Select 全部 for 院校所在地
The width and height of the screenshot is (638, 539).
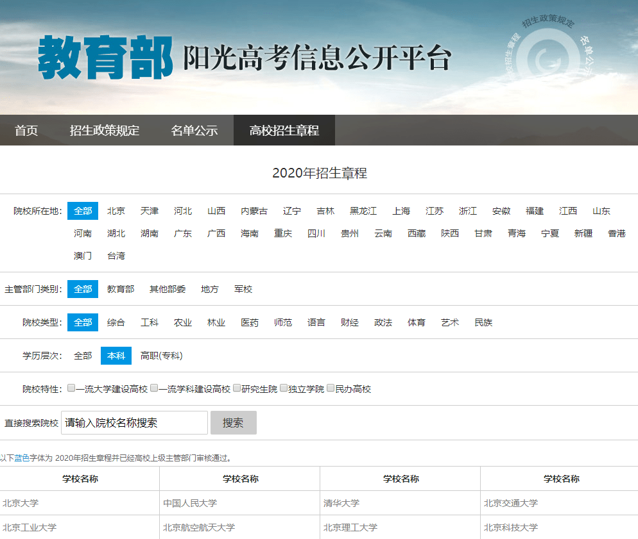click(x=83, y=211)
